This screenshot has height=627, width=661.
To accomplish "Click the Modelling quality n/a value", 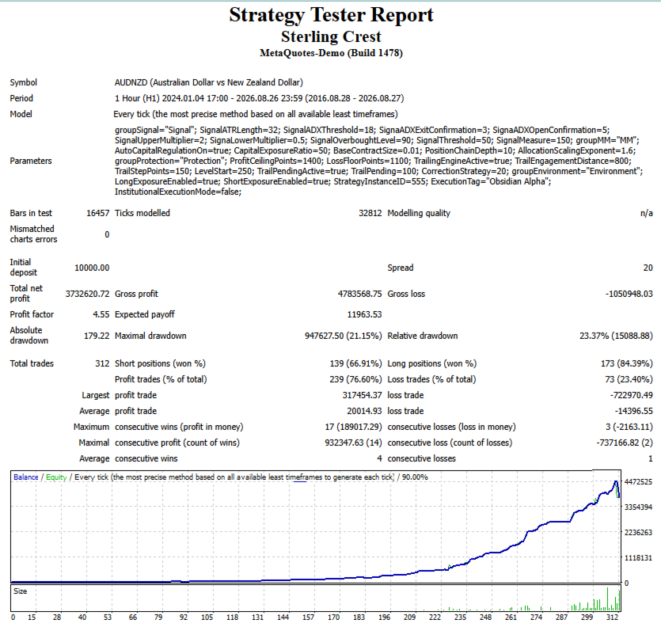I will coord(646,214).
